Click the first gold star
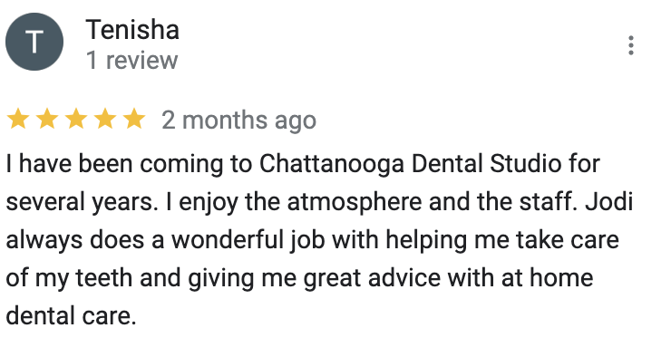The width and height of the screenshot is (671, 357). pyautogui.click(x=18, y=119)
